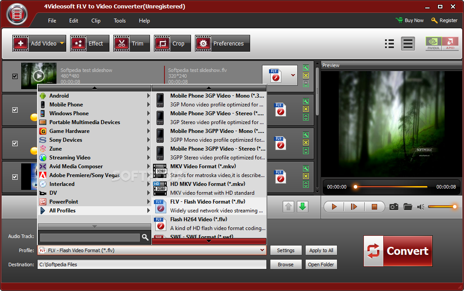
Task: Select the Zune category
Action: click(95, 149)
